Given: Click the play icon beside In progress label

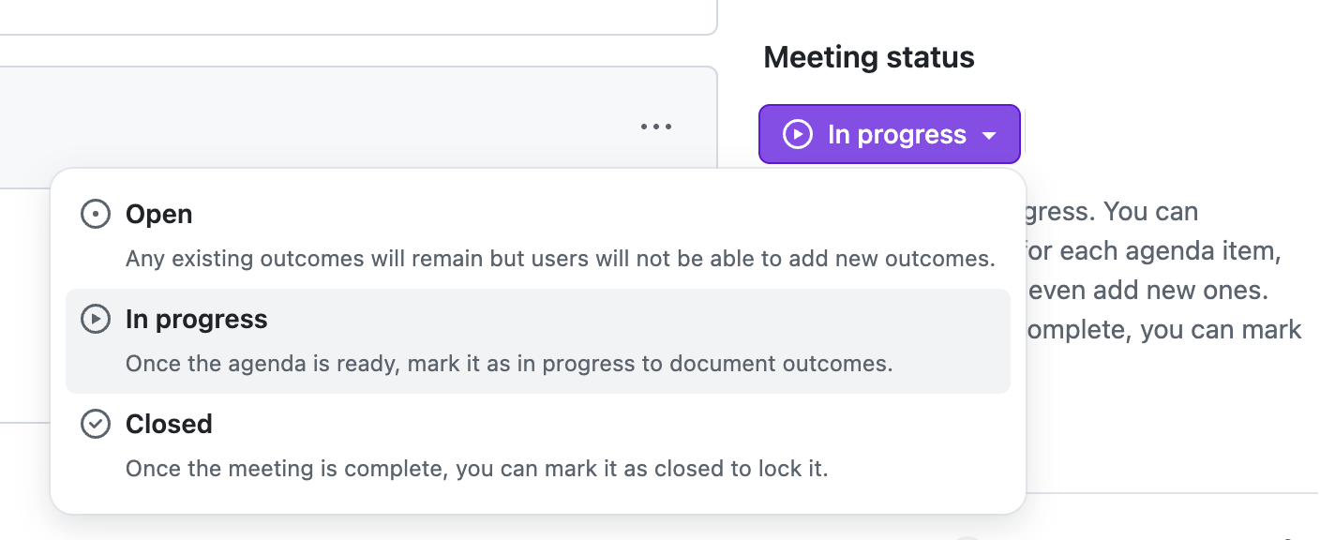Looking at the screenshot, I should [x=95, y=320].
